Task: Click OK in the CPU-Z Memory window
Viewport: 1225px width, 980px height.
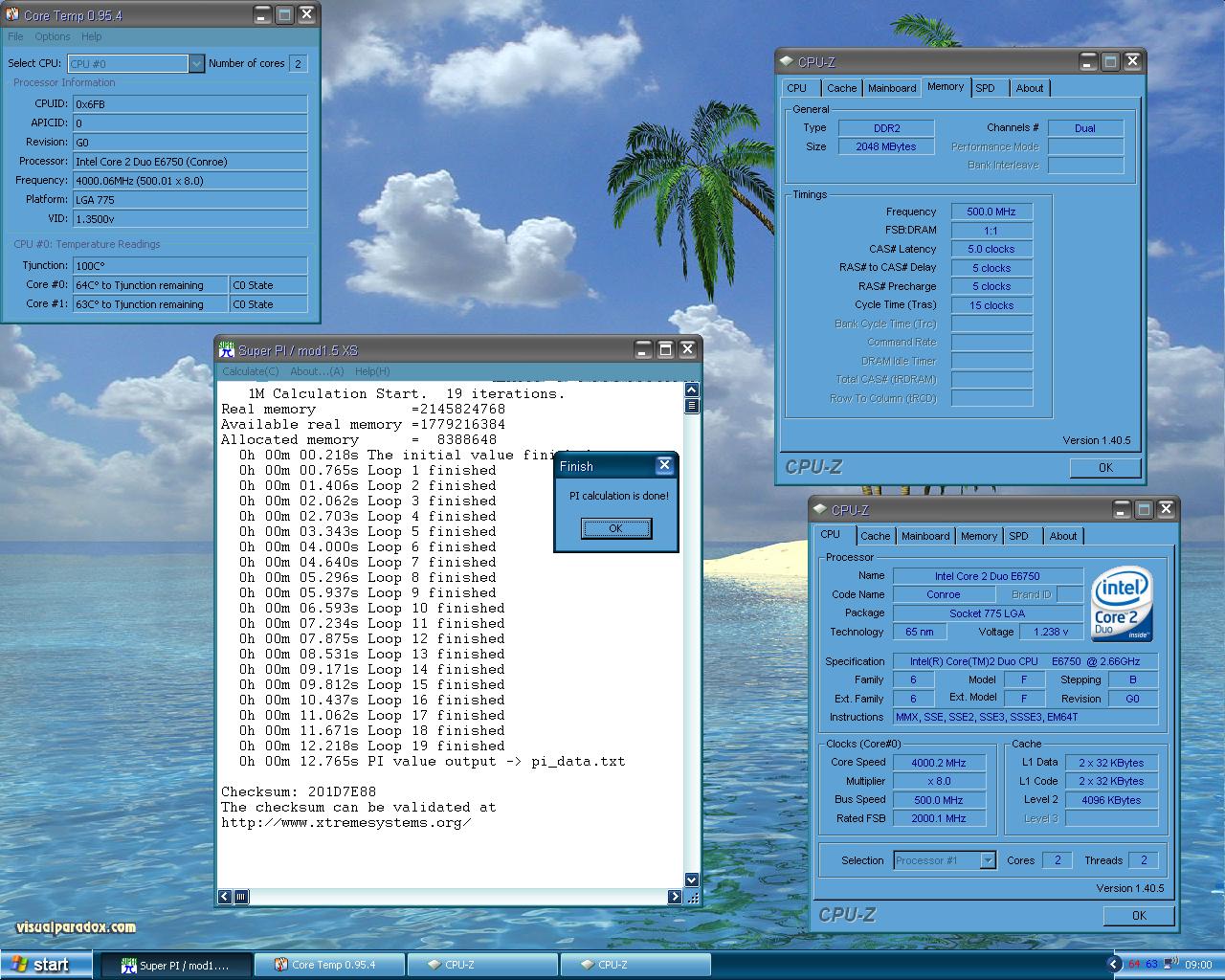Action: (x=1105, y=468)
